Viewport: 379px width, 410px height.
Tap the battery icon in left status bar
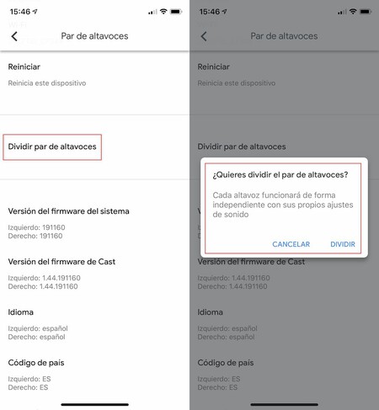click(176, 12)
